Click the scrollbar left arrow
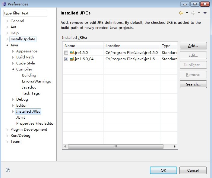 [65, 147]
